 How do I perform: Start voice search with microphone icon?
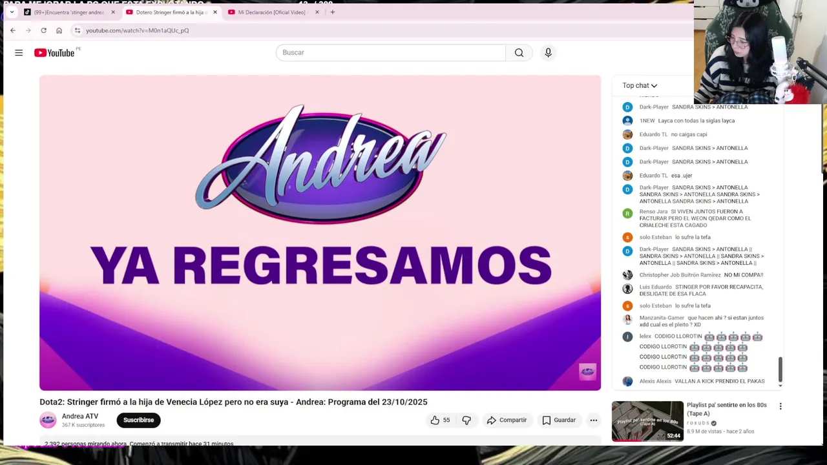[x=548, y=52]
